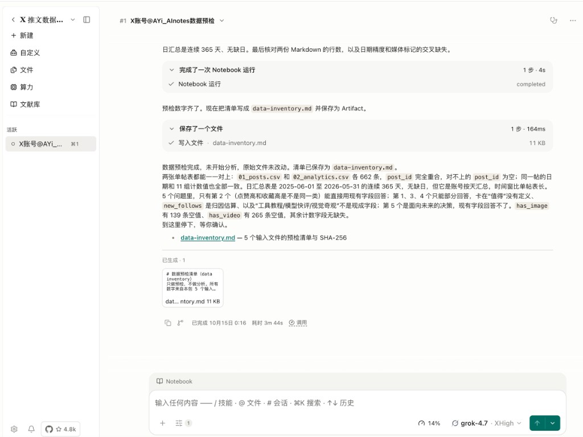This screenshot has height=437, width=583.
Task: Open the grok-4.7 XHigh model selector
Action: (x=487, y=423)
